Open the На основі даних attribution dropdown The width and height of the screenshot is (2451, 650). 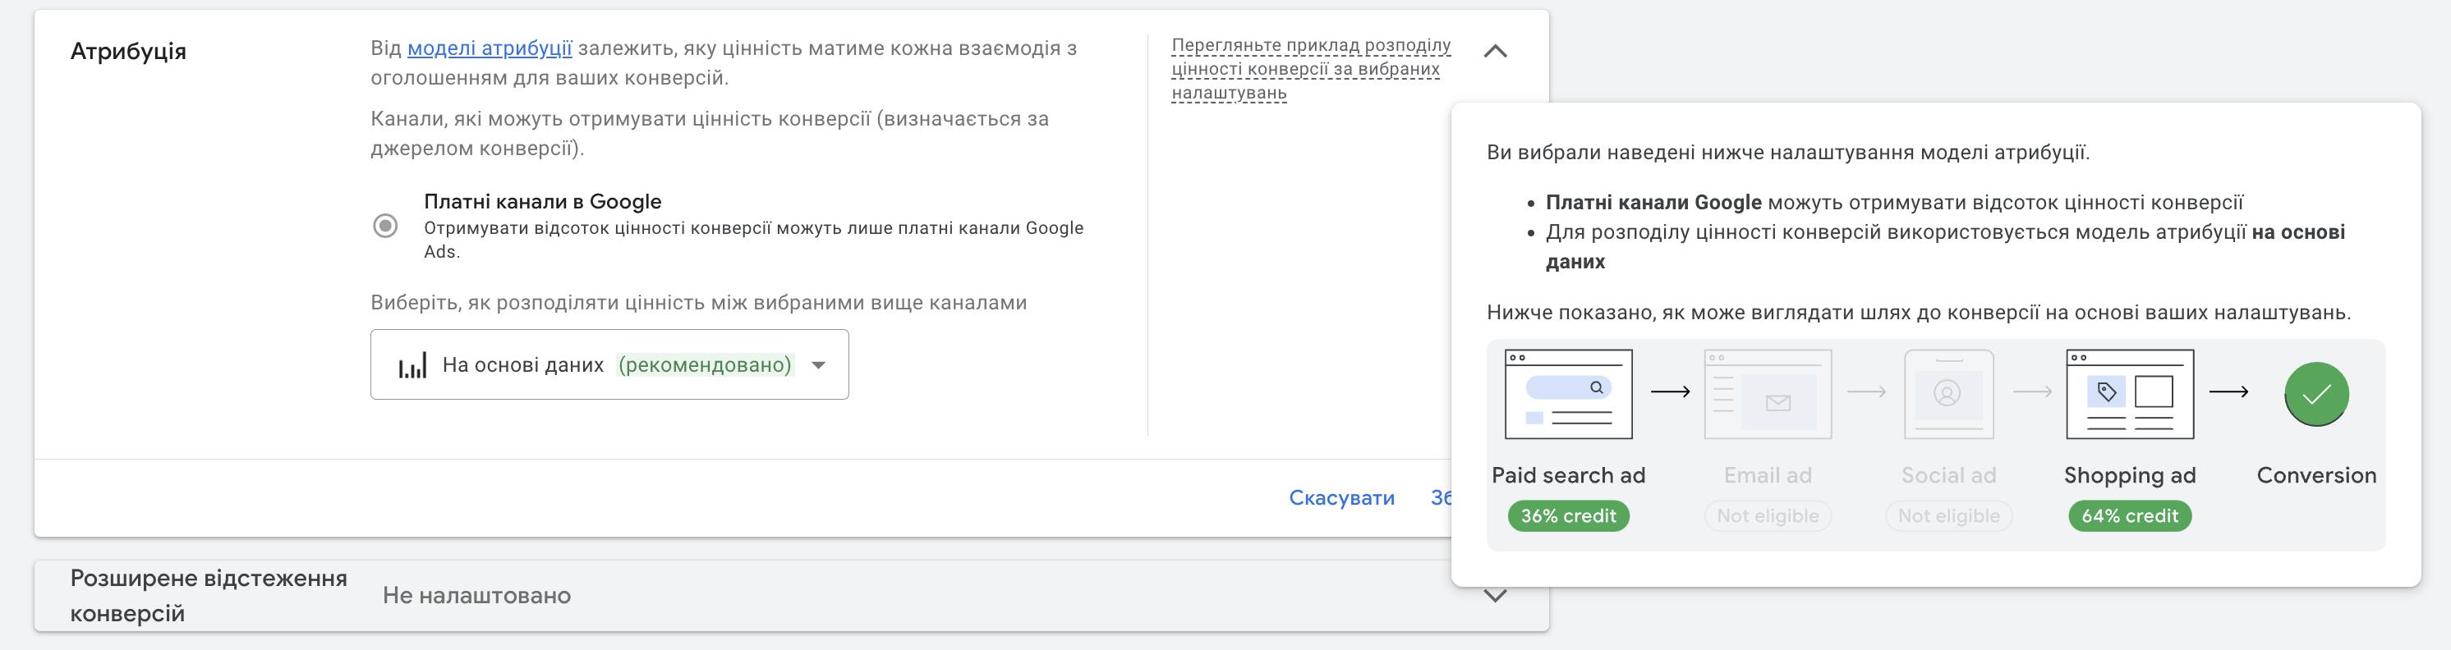tap(609, 365)
